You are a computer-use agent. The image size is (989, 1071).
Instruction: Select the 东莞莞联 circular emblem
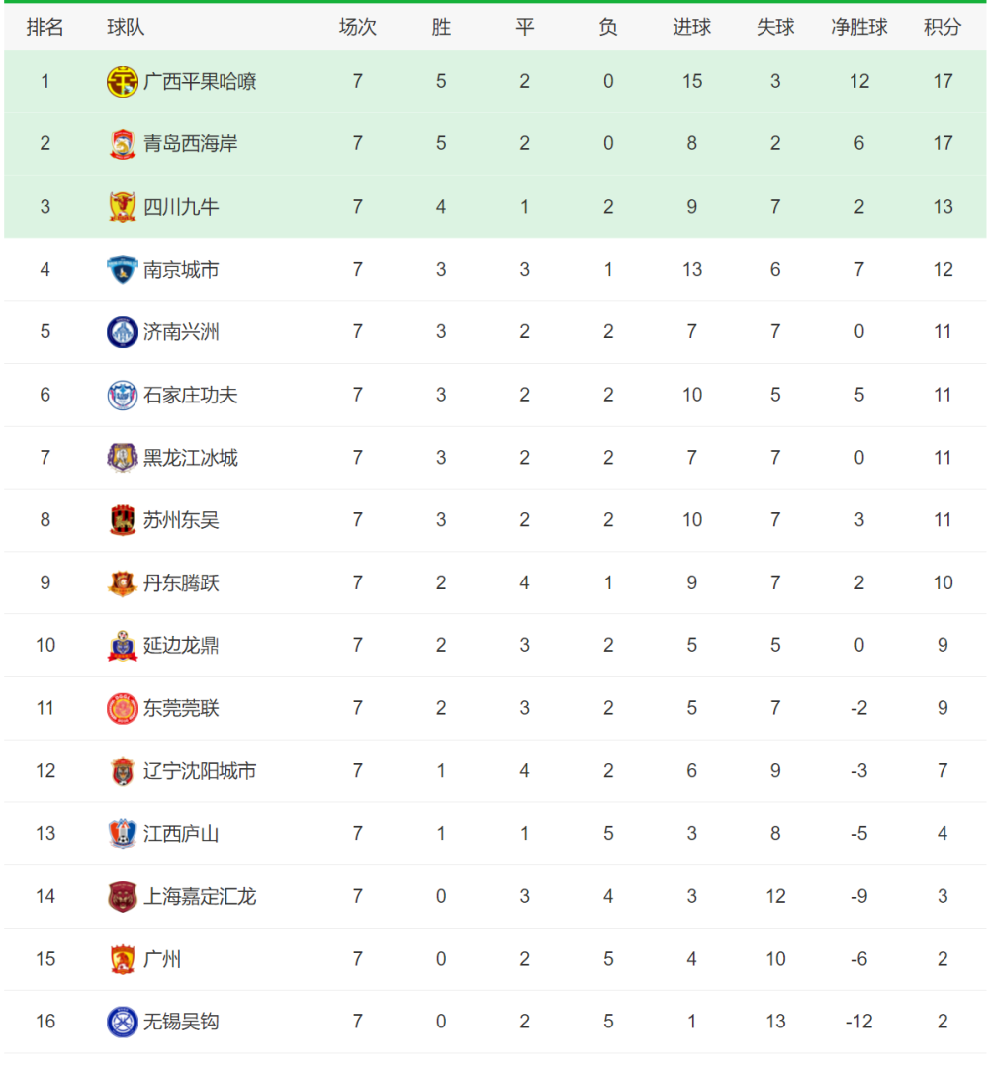123,708
